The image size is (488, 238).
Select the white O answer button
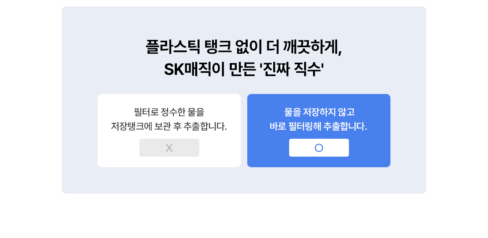pyautogui.click(x=319, y=148)
